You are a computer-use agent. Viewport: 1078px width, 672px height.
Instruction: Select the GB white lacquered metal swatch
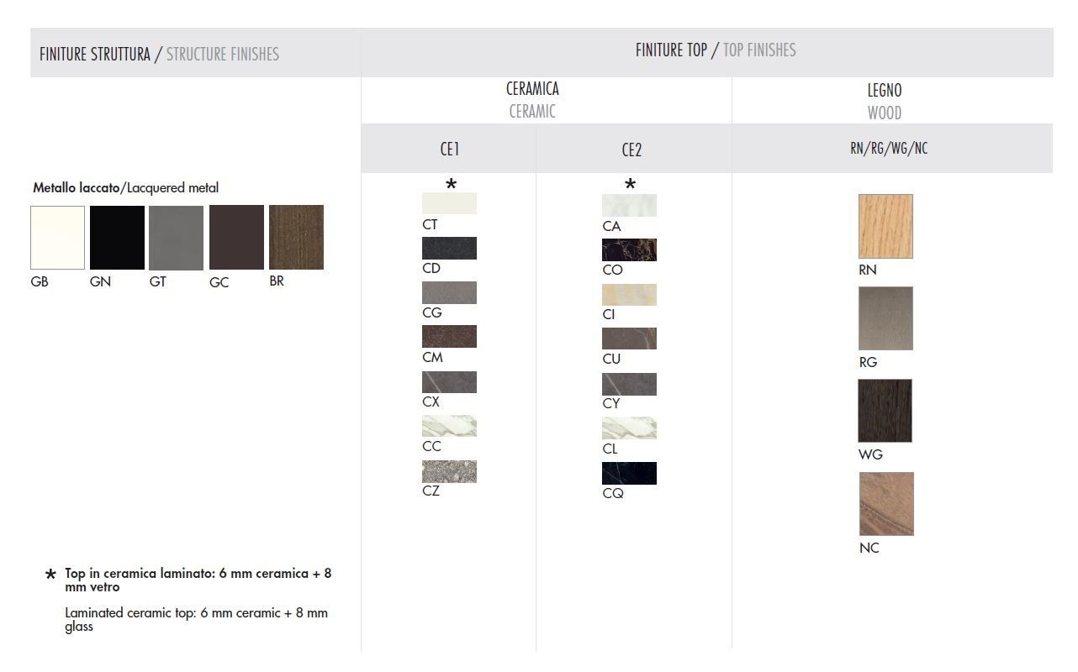click(x=57, y=238)
